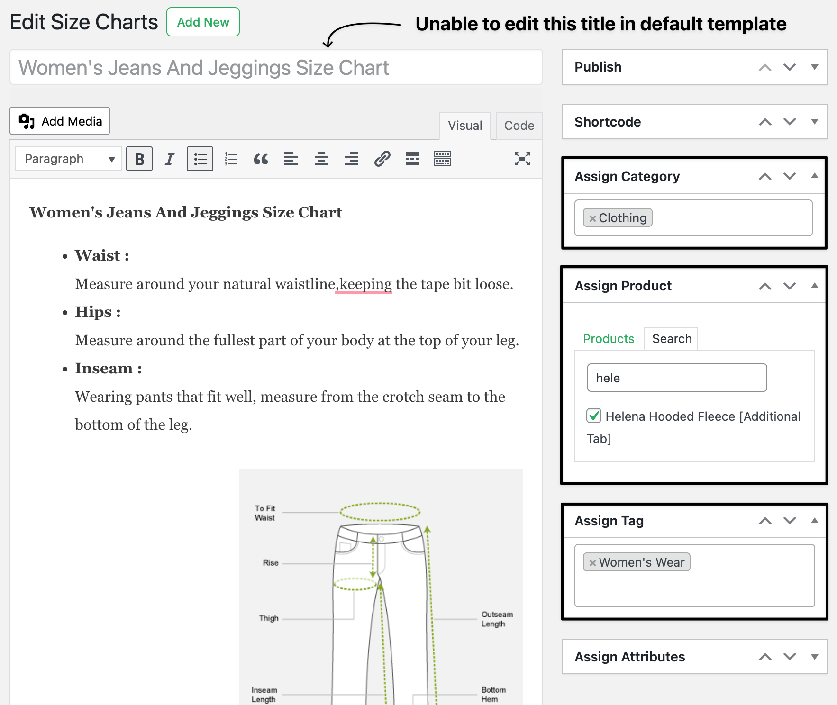Click the Add Media button
Image resolution: width=837 pixels, height=705 pixels.
tap(59, 121)
